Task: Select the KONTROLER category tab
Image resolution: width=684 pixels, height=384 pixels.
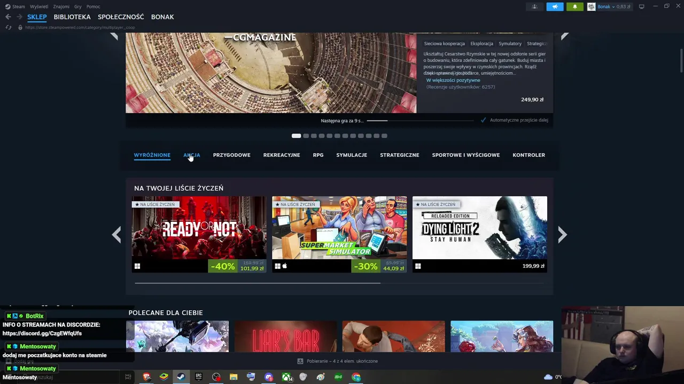Action: pyautogui.click(x=528, y=155)
